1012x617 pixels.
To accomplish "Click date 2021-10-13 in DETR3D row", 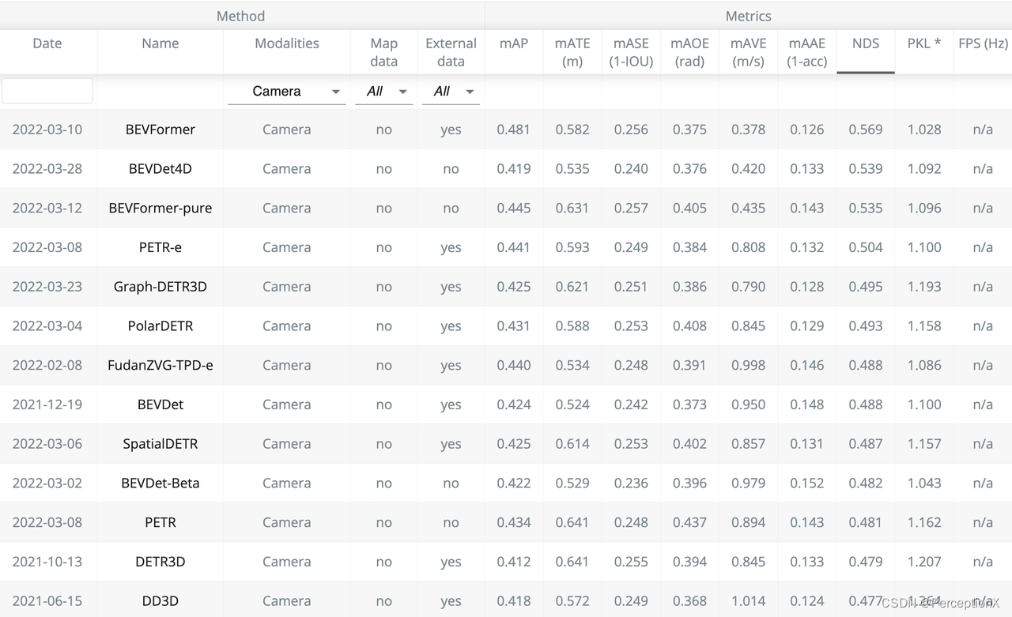I will pyautogui.click(x=47, y=562).
